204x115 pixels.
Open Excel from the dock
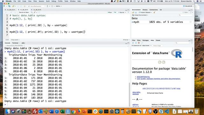(x=62, y=111)
